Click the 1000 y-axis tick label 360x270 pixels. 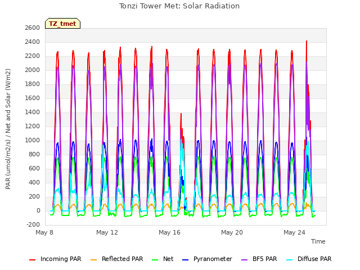[x=33, y=140]
